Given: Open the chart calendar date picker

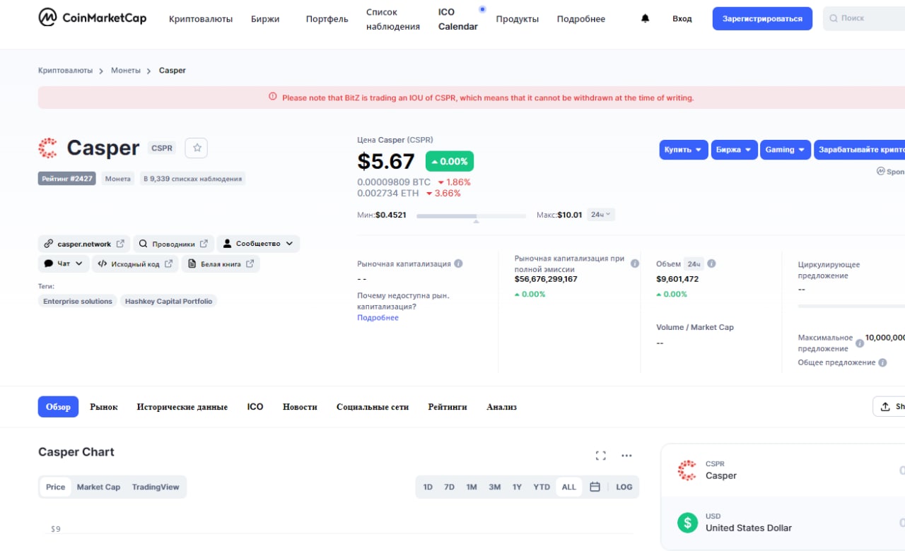Looking at the screenshot, I should click(595, 487).
